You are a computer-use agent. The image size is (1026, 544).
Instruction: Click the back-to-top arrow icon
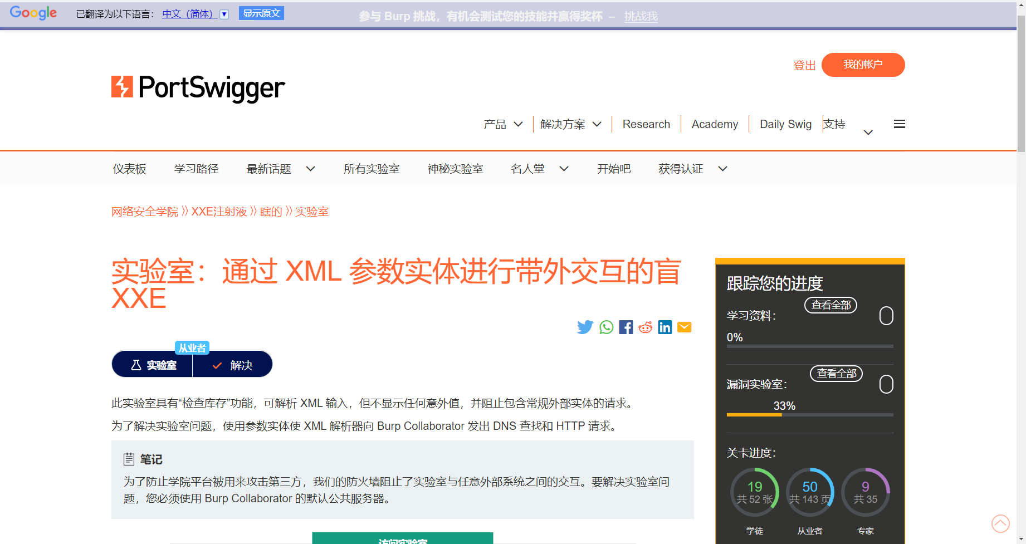1000,523
